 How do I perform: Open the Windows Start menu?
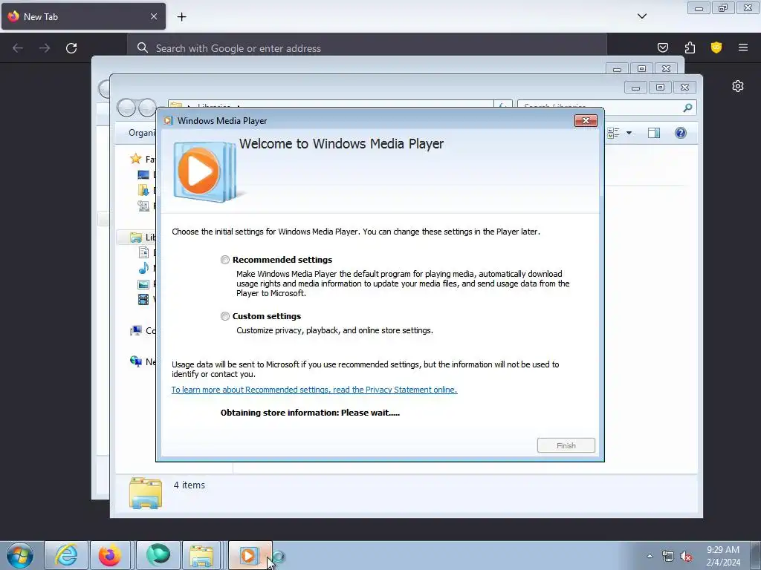(x=20, y=555)
